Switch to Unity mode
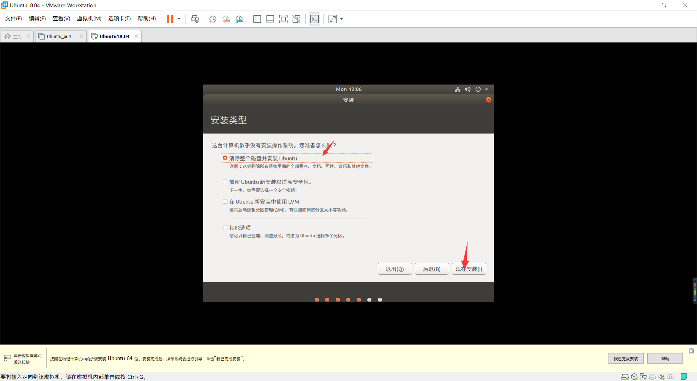 pyautogui.click(x=296, y=19)
